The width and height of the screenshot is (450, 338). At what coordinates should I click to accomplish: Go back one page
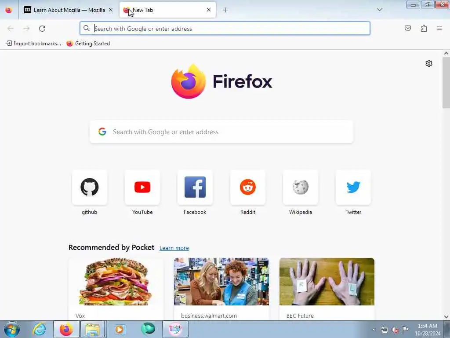pos(11,29)
